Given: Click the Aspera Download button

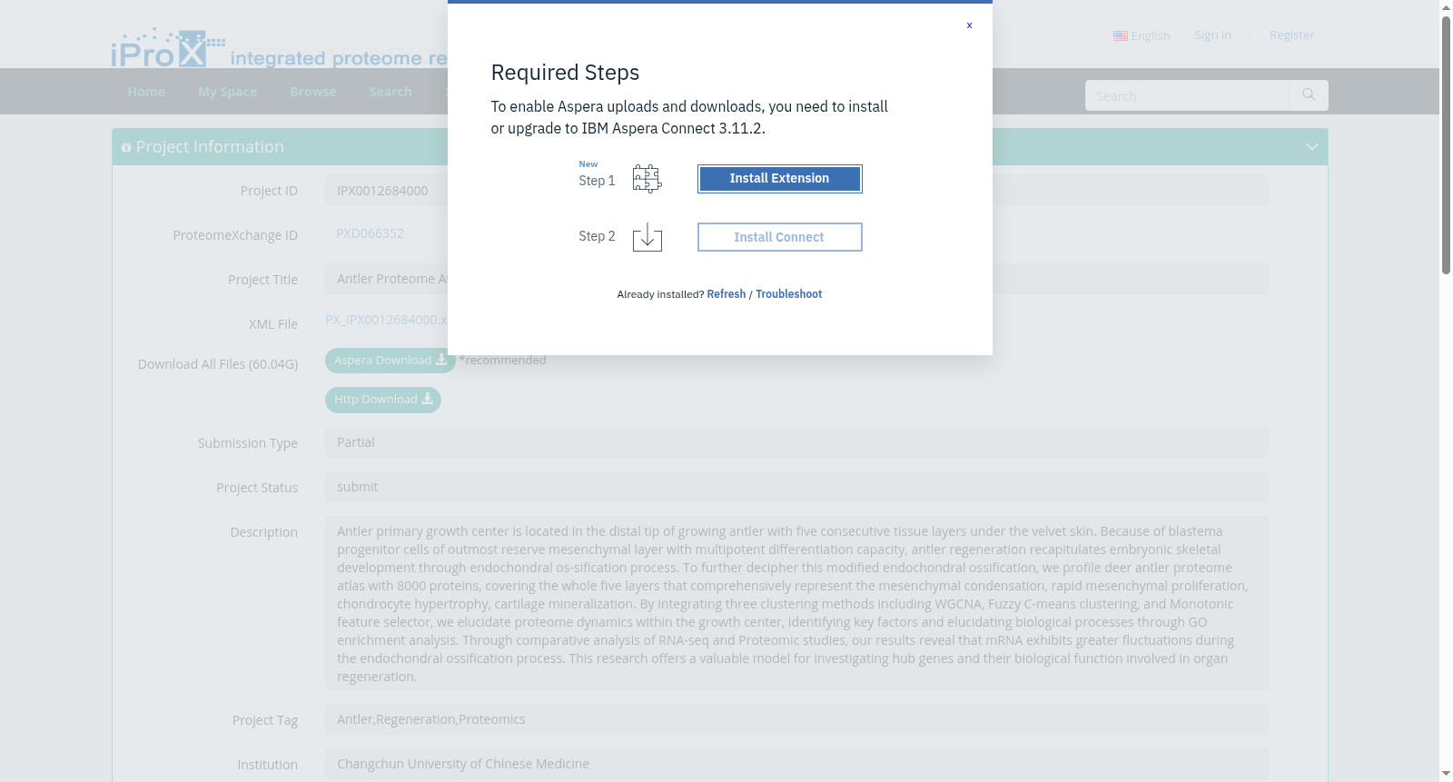Looking at the screenshot, I should tap(390, 361).
